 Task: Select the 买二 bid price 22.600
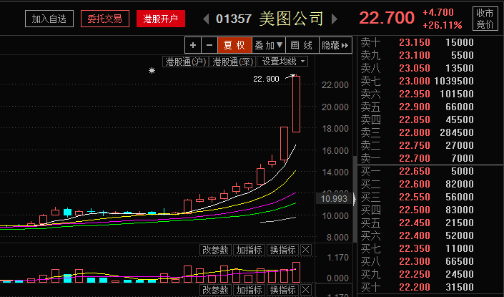[x=415, y=184]
